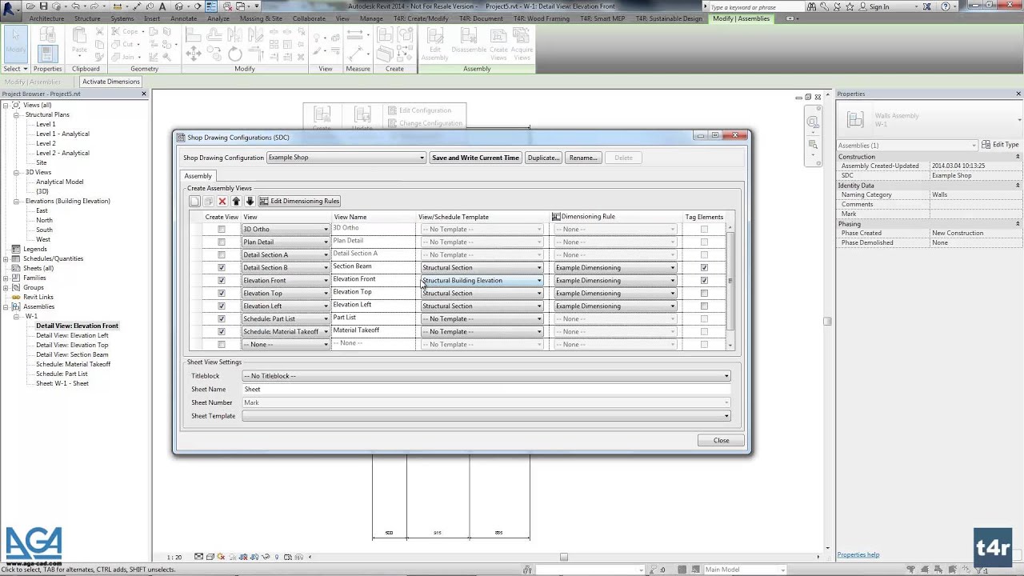Click the move row up arrow icon
The width and height of the screenshot is (1024, 576).
236,201
